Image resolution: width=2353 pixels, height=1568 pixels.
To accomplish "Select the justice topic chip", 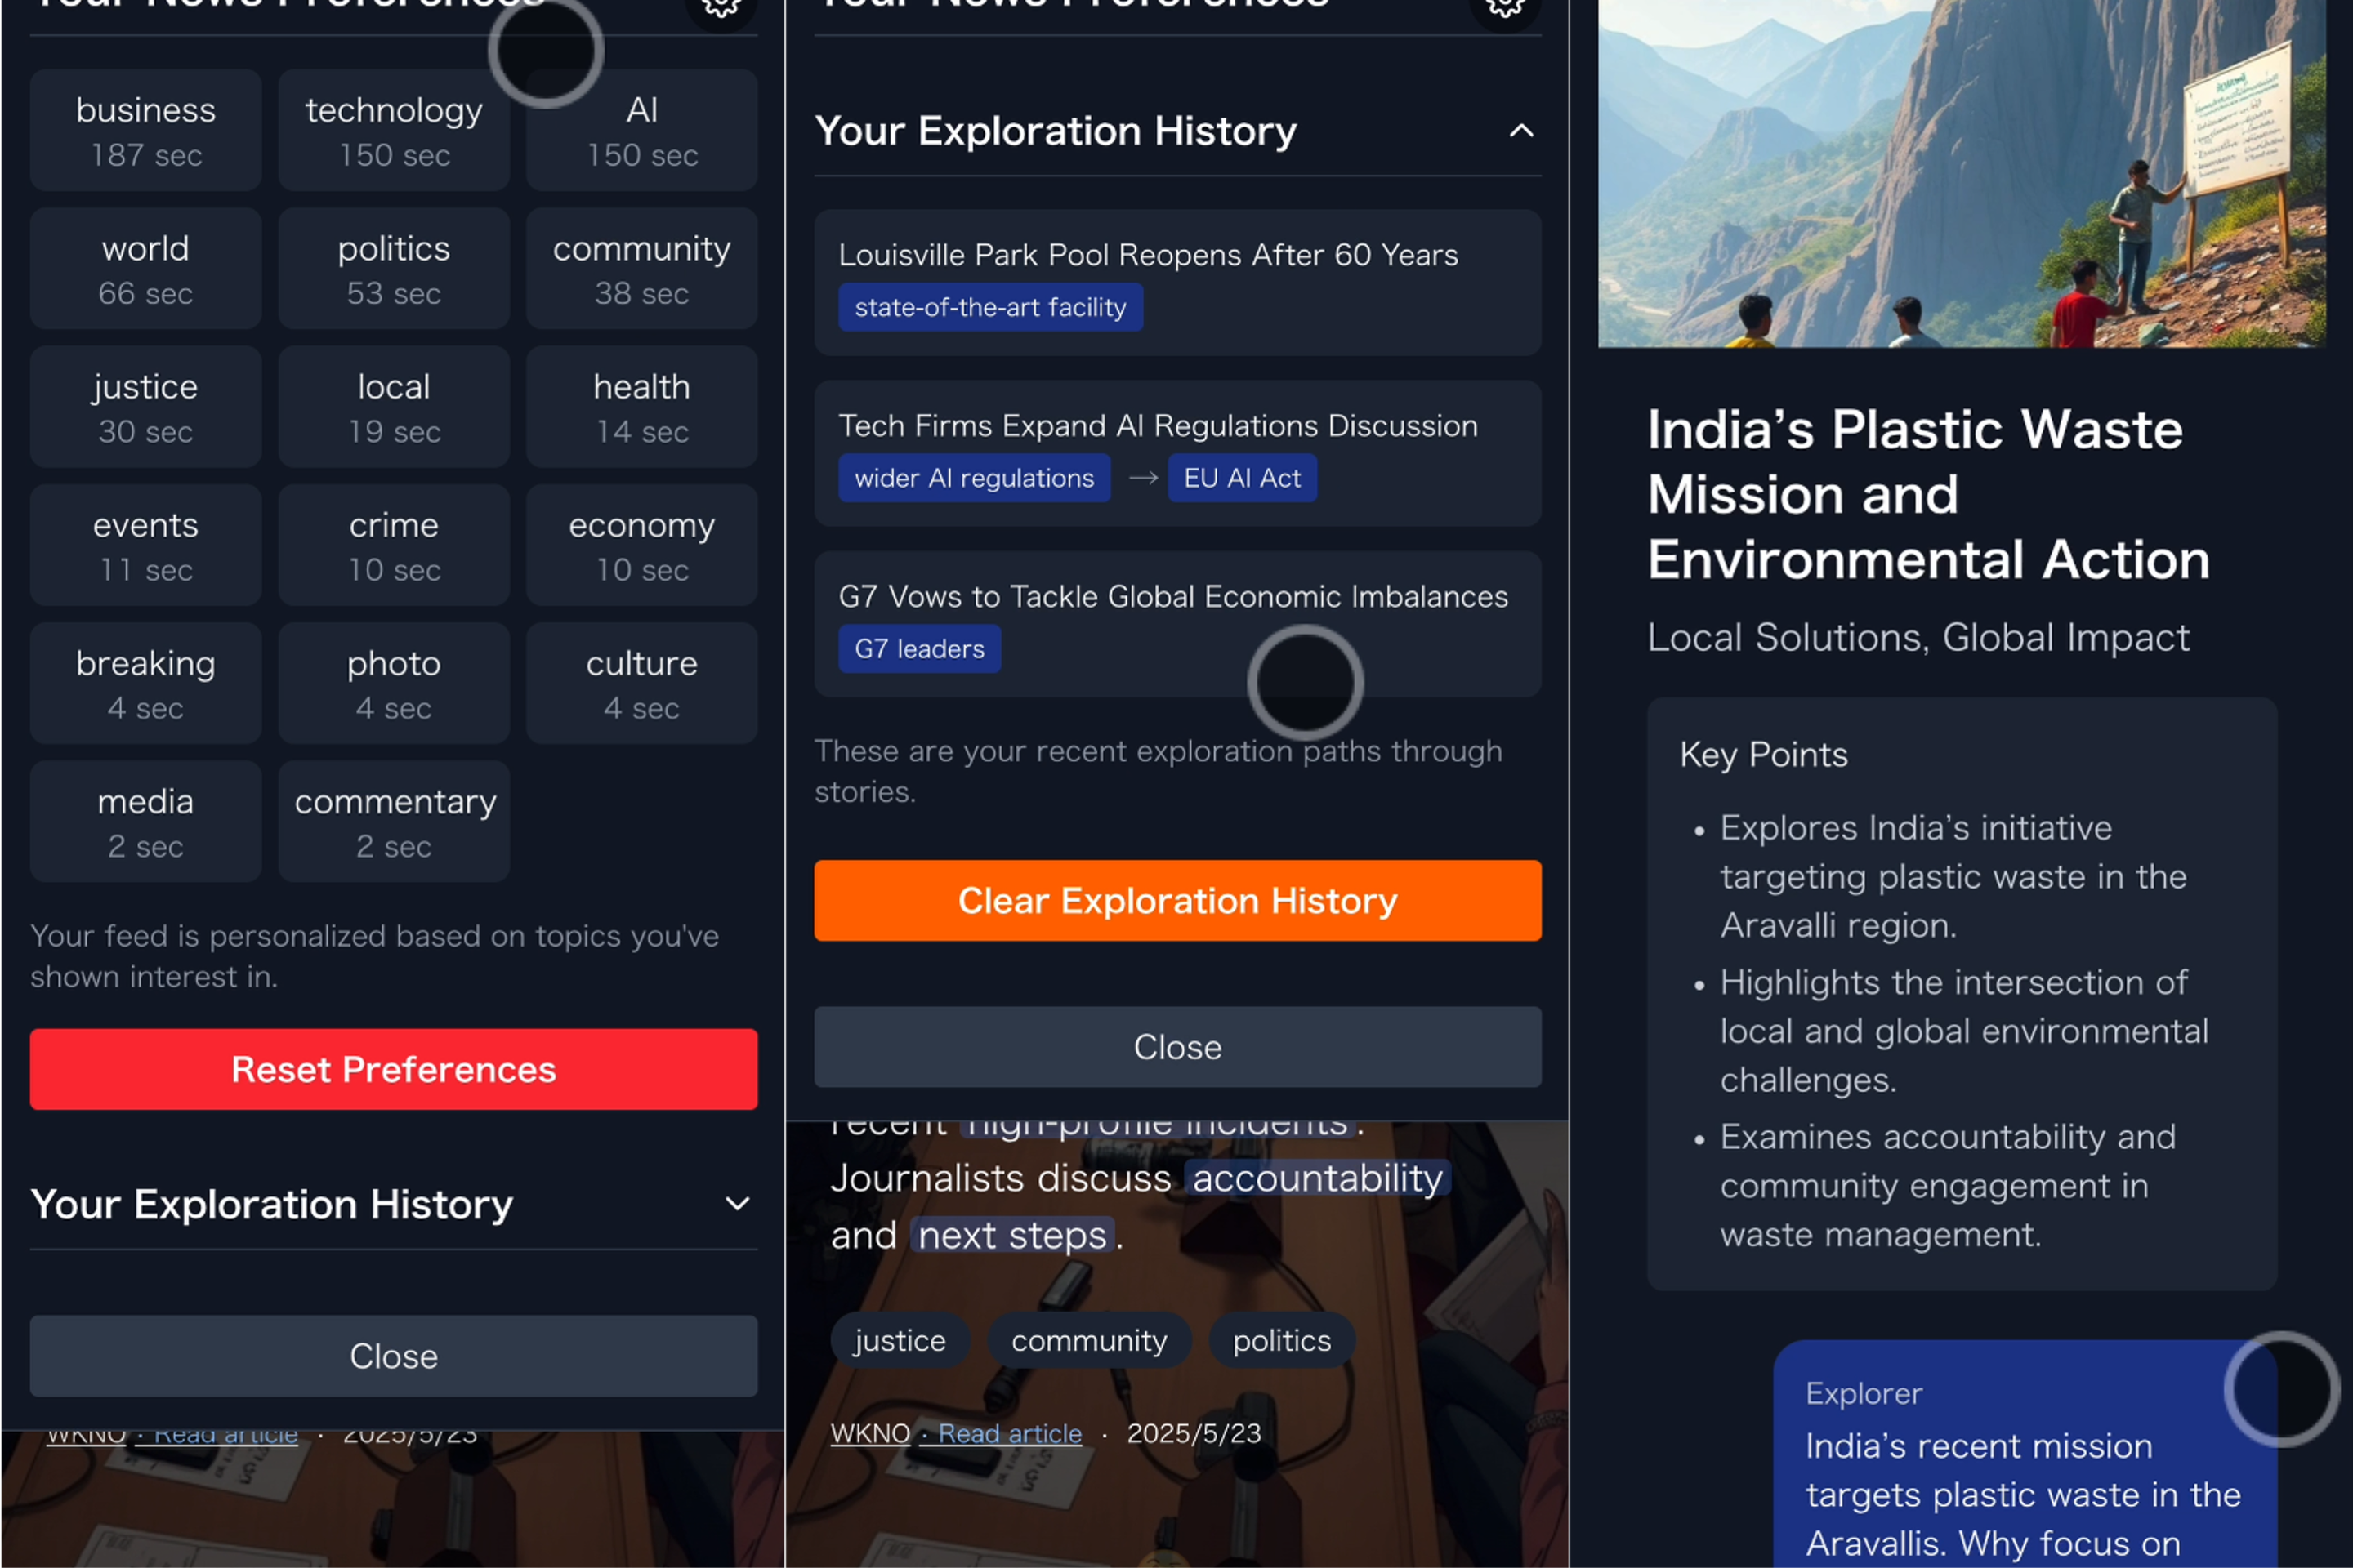I will coord(899,1340).
